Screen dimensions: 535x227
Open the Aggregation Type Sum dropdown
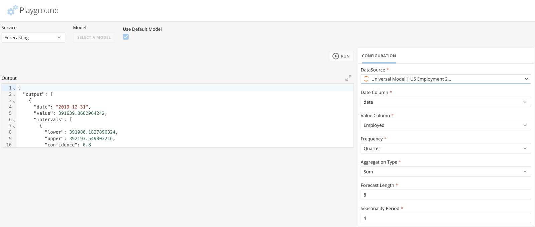tap(446, 172)
